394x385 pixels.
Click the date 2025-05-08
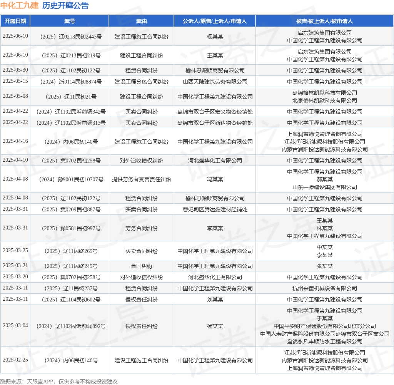tap(15, 96)
